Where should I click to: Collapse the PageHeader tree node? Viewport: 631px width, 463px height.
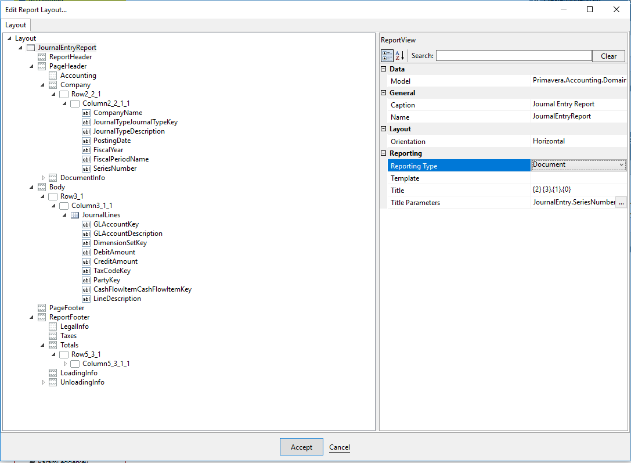(31, 66)
